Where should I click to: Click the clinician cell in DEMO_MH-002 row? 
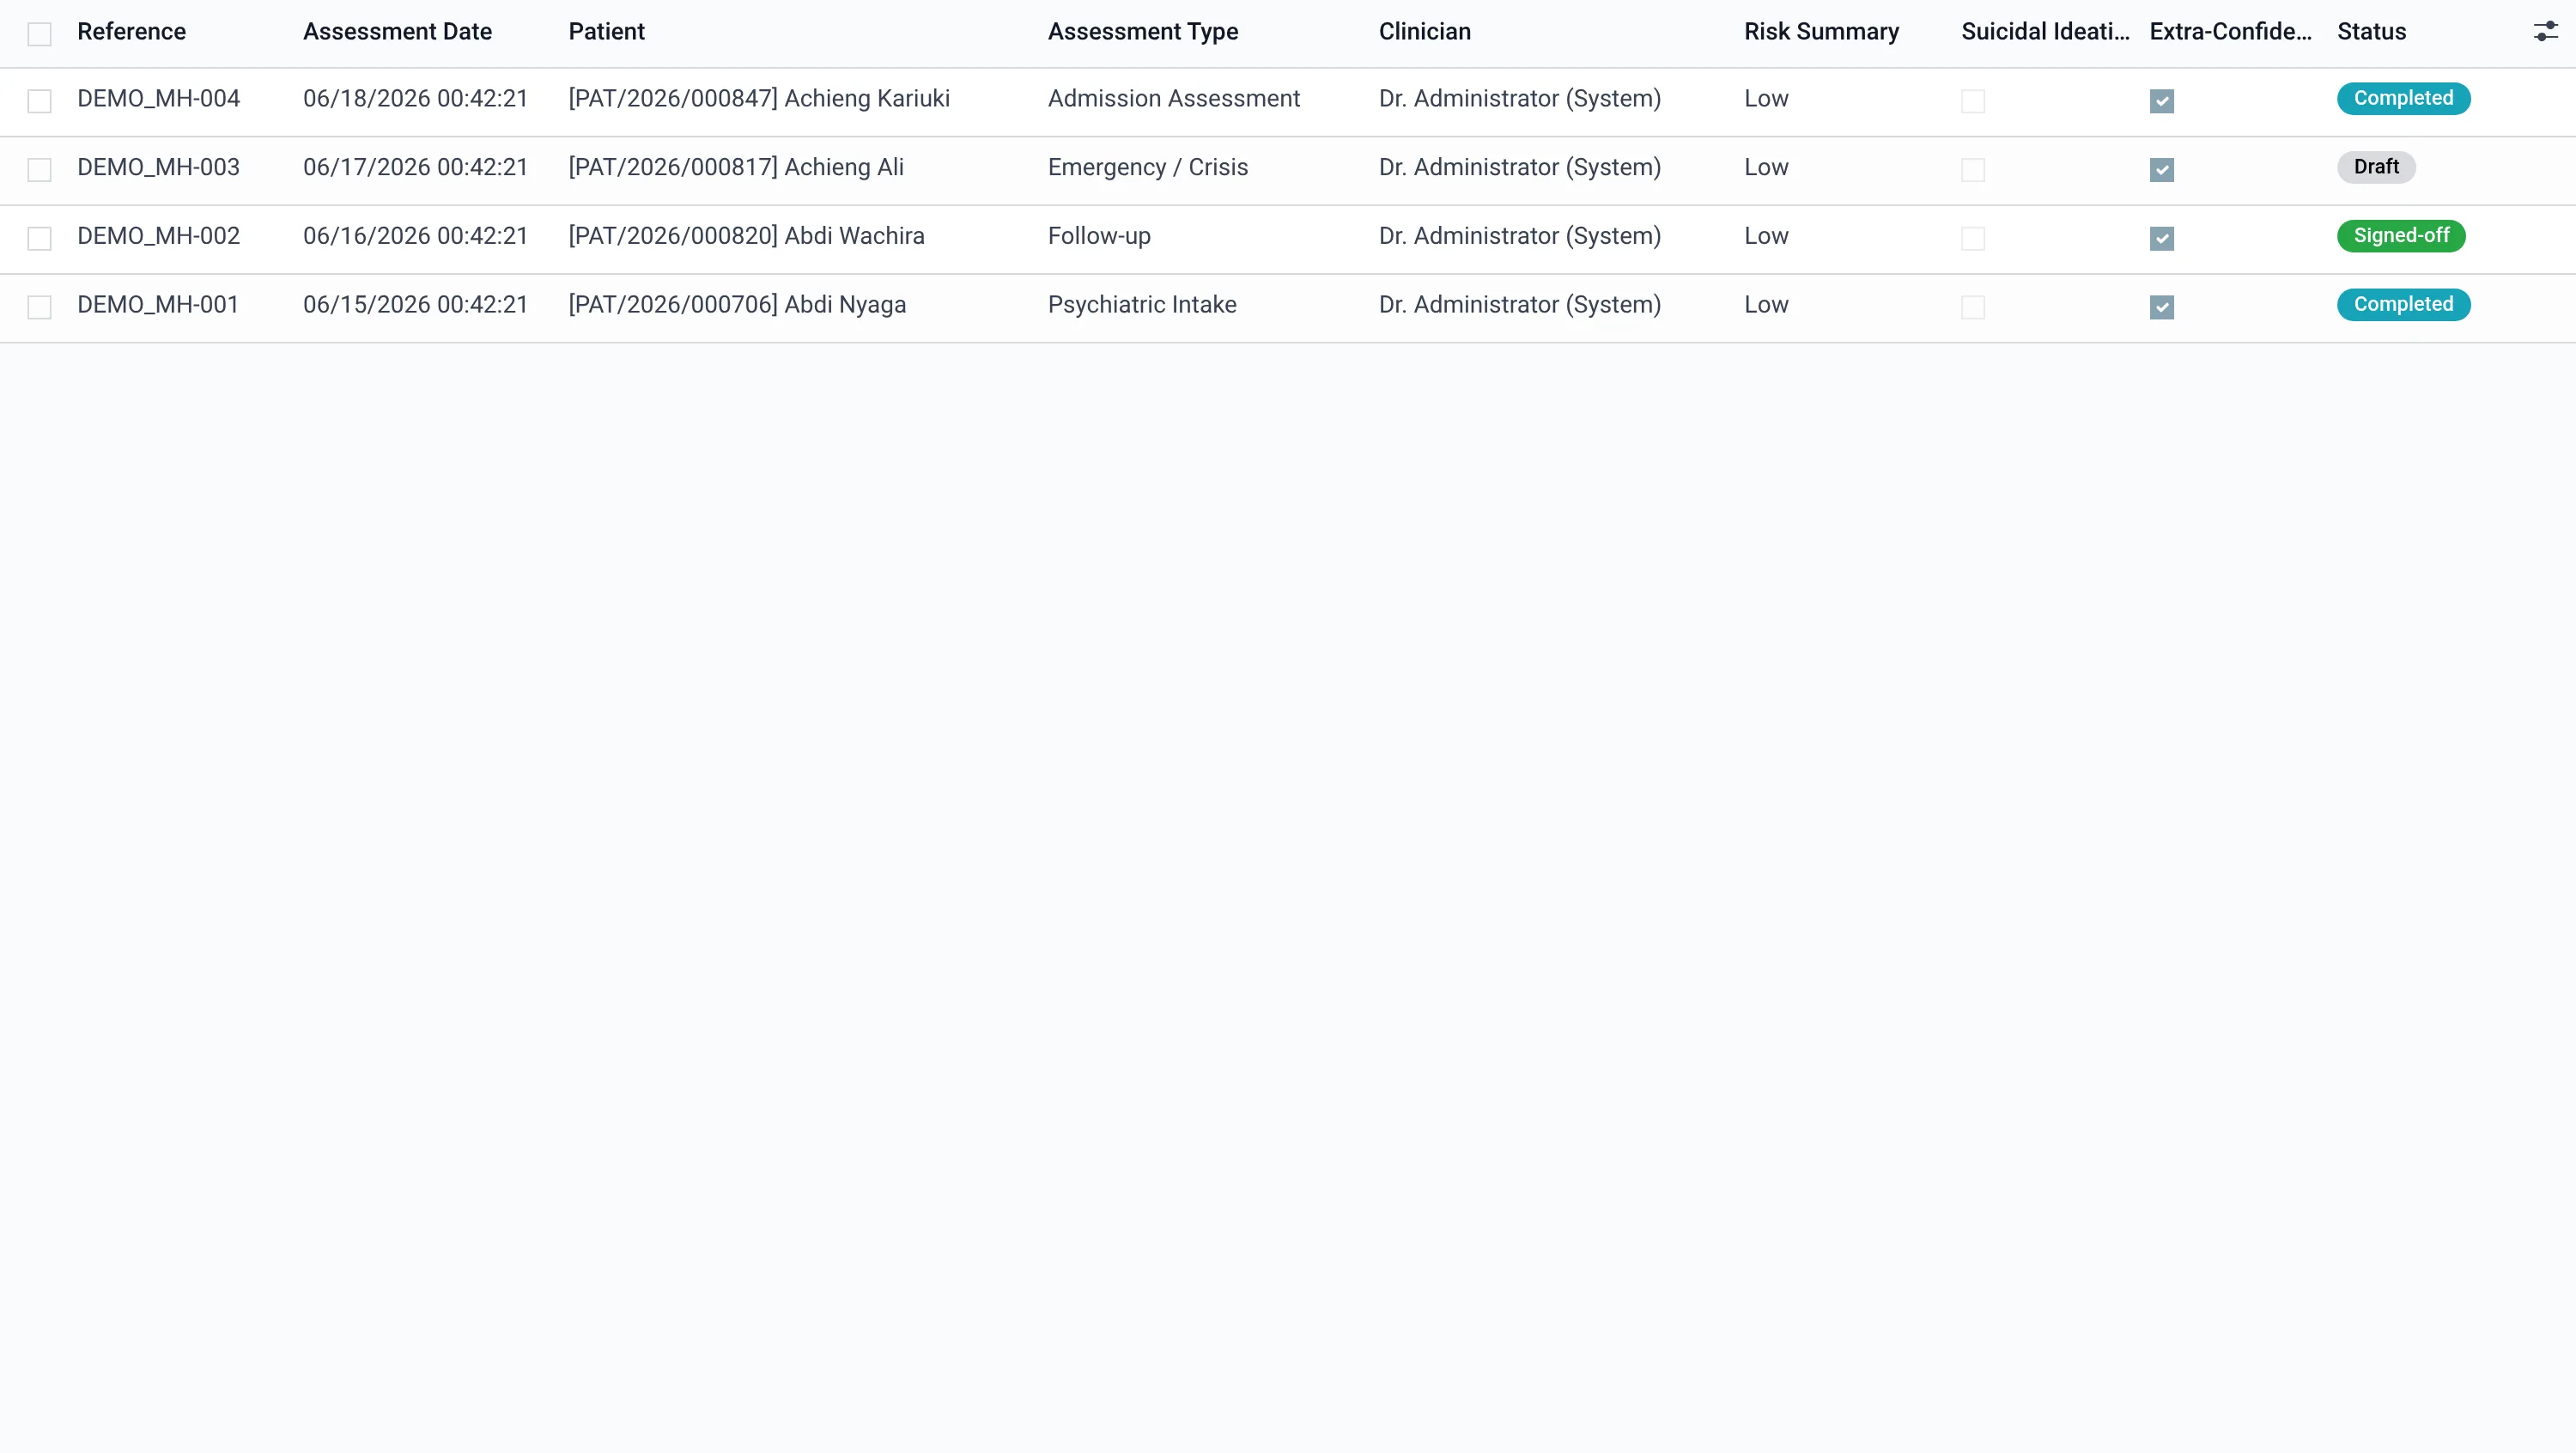coord(1520,236)
